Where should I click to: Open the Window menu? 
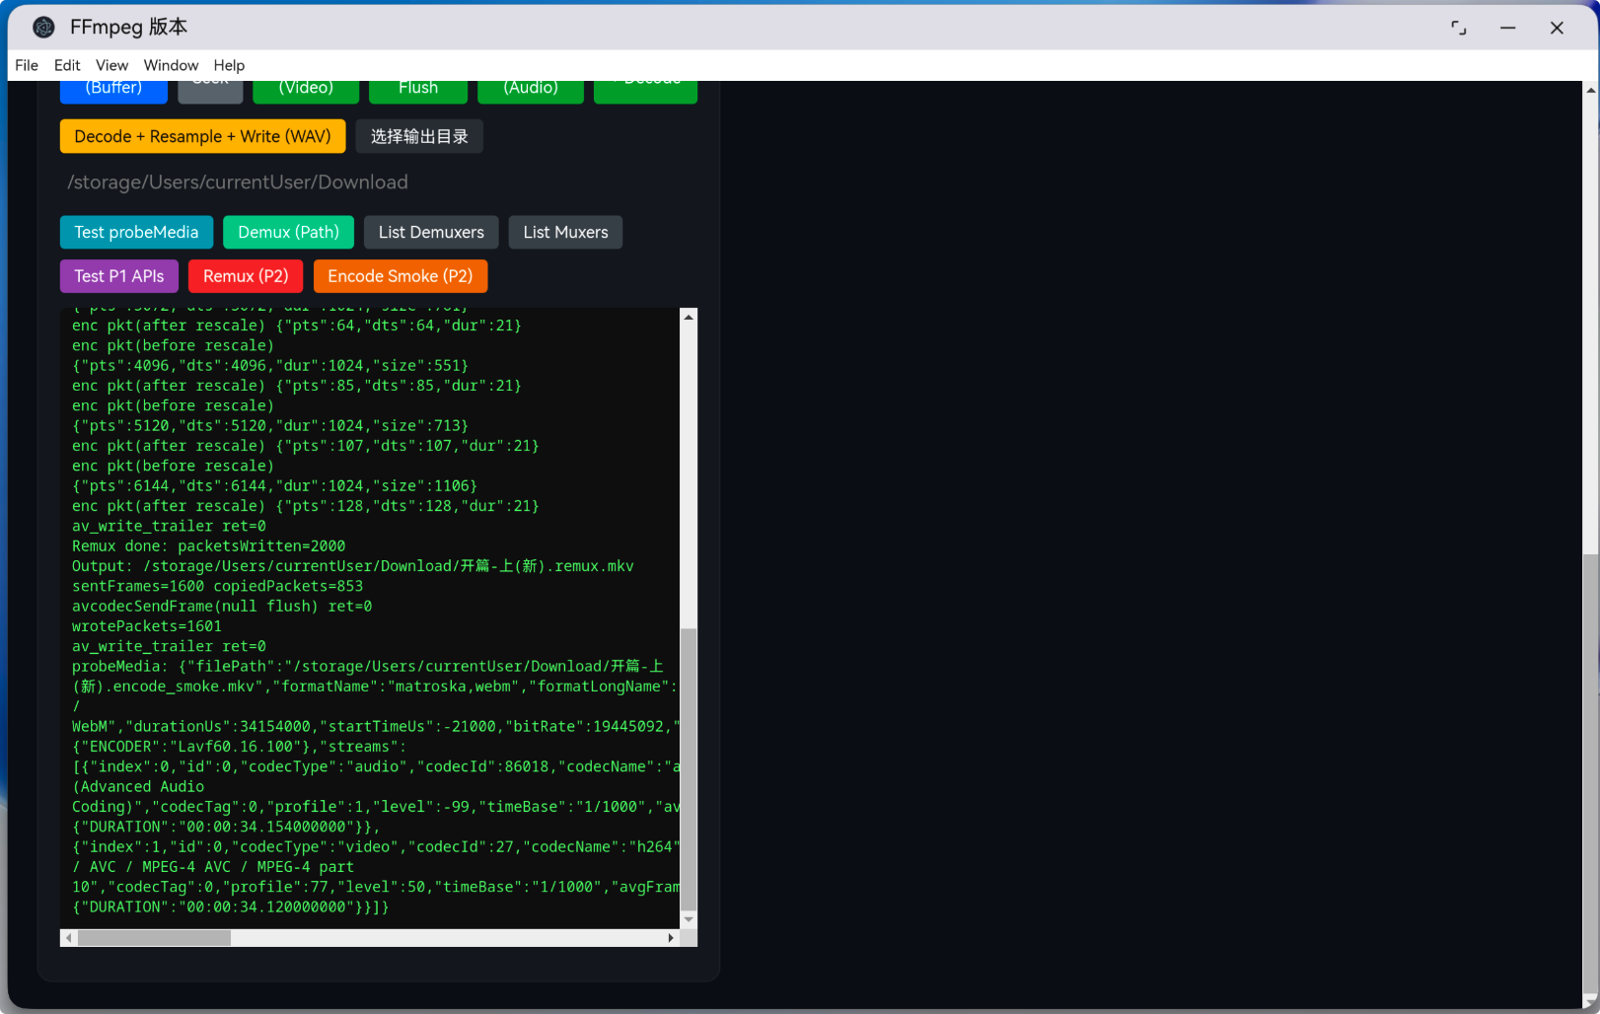[171, 65]
